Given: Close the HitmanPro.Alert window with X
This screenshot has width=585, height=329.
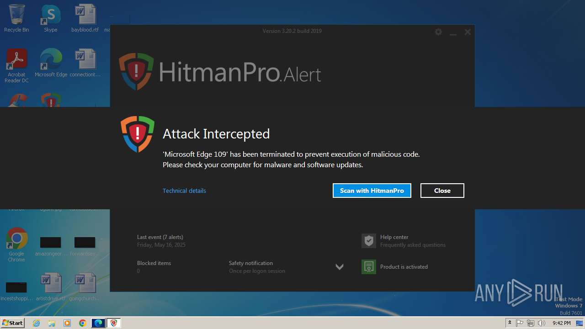Looking at the screenshot, I should click(468, 32).
